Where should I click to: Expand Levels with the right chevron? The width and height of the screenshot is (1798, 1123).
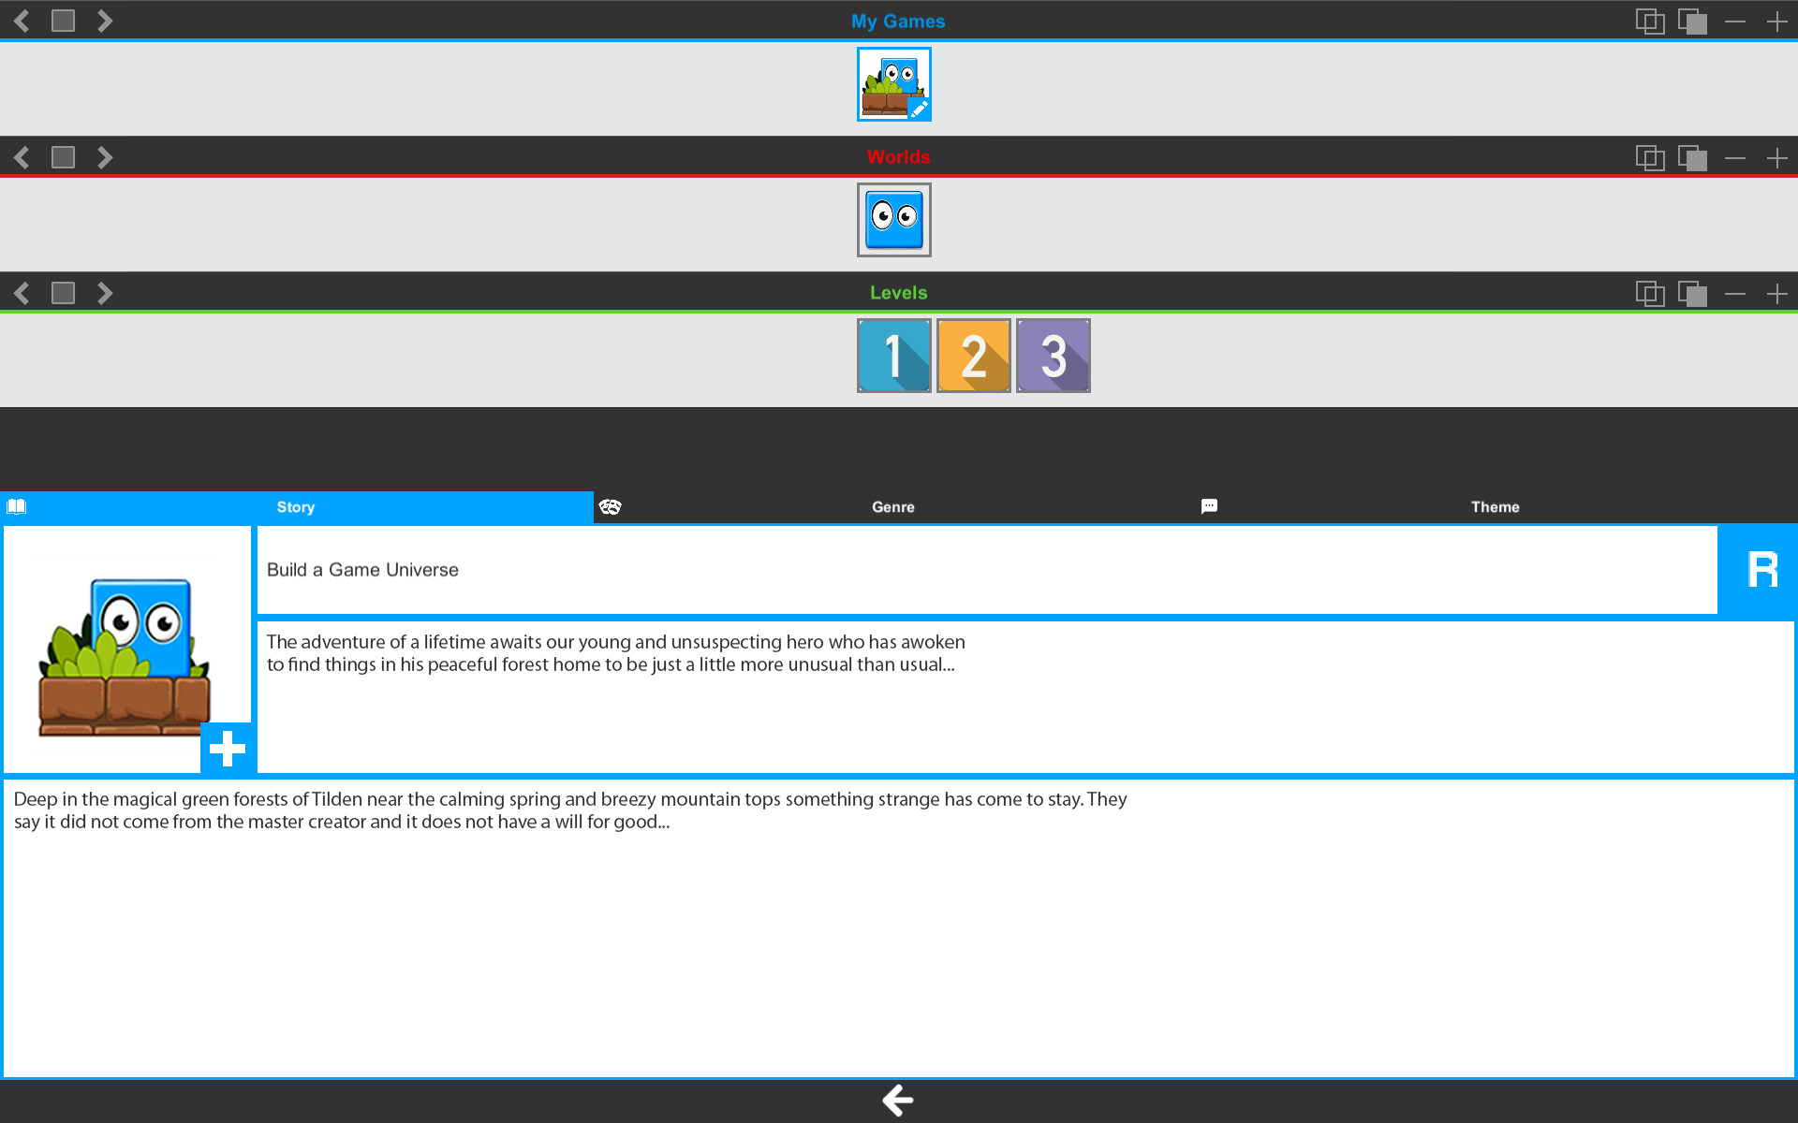[105, 292]
